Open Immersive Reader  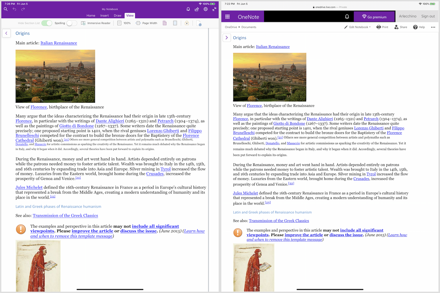96,23
